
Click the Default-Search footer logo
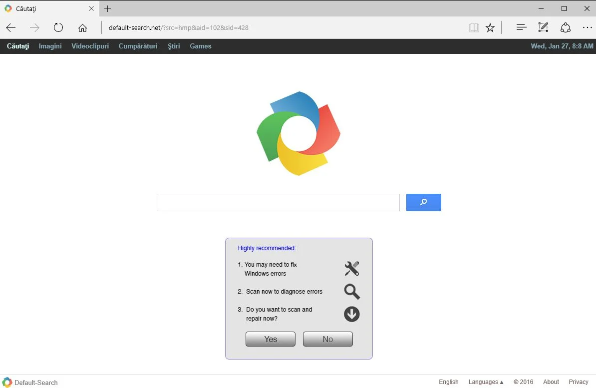(x=7, y=383)
